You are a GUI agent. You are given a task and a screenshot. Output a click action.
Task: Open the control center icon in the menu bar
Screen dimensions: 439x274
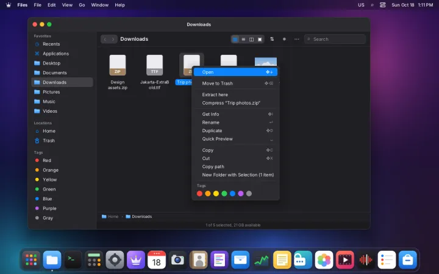tap(383, 5)
